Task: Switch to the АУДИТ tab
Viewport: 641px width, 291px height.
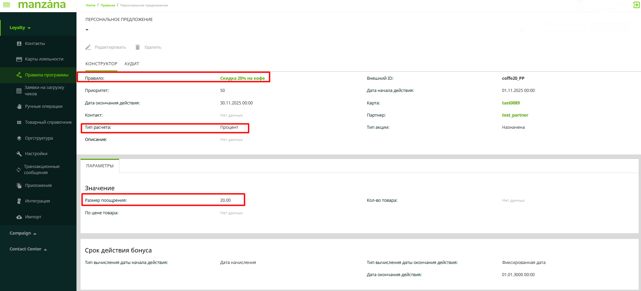Action: point(132,64)
